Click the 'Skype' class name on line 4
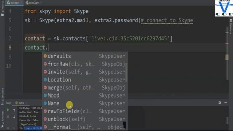 point(81,11)
